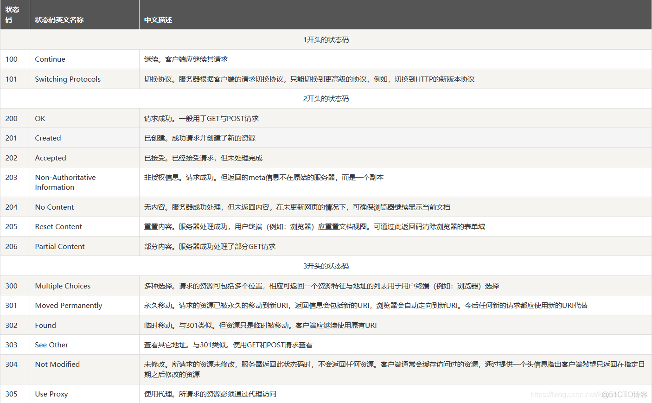The width and height of the screenshot is (652, 403).
Task: Click status code 202 cell
Action: point(15,158)
